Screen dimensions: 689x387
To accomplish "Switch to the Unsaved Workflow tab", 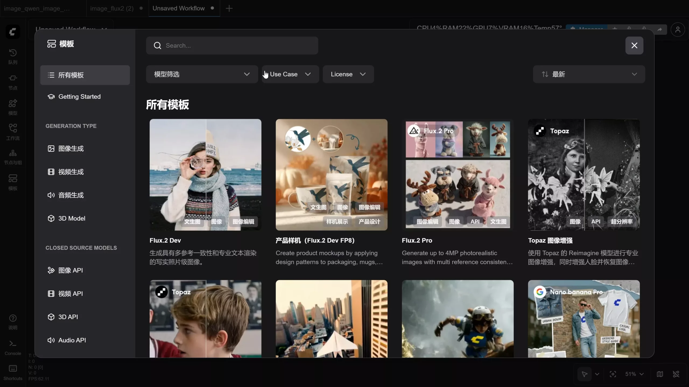I will 178,8.
